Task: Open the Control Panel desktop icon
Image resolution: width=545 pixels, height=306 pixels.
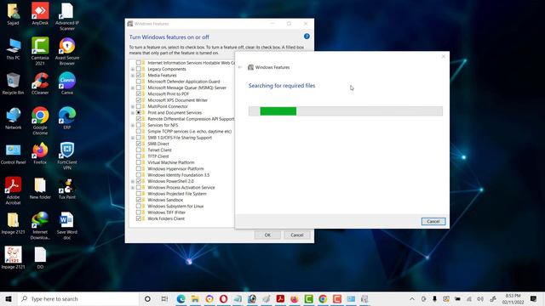Action: (x=14, y=153)
